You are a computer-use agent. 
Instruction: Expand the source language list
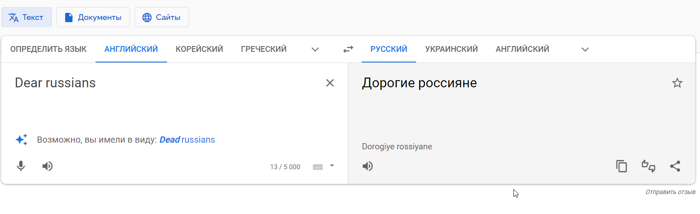coord(315,49)
